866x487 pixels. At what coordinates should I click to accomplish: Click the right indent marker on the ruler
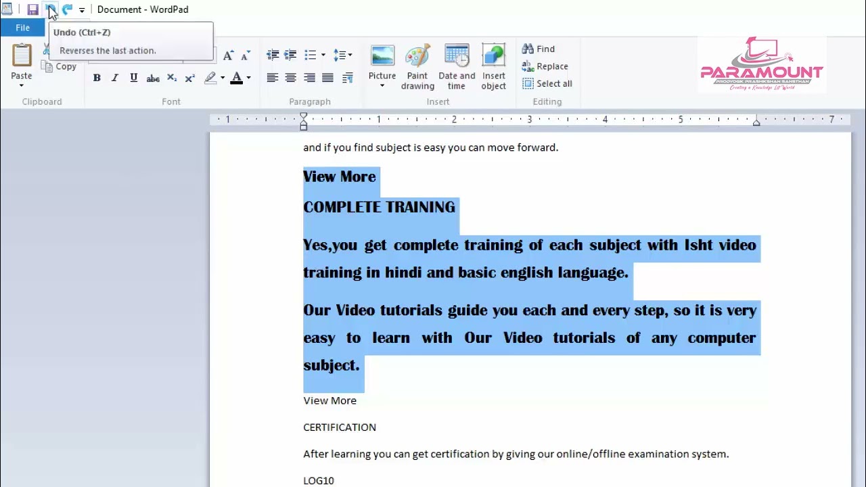click(756, 122)
